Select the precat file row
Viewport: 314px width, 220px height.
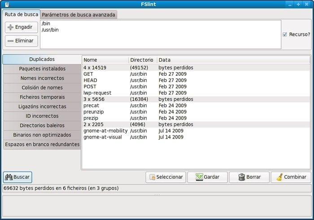196,105
